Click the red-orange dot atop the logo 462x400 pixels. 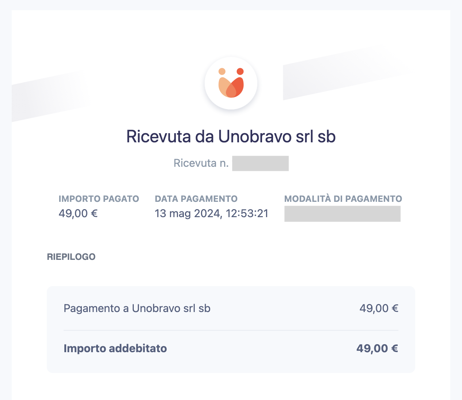[x=240, y=72]
